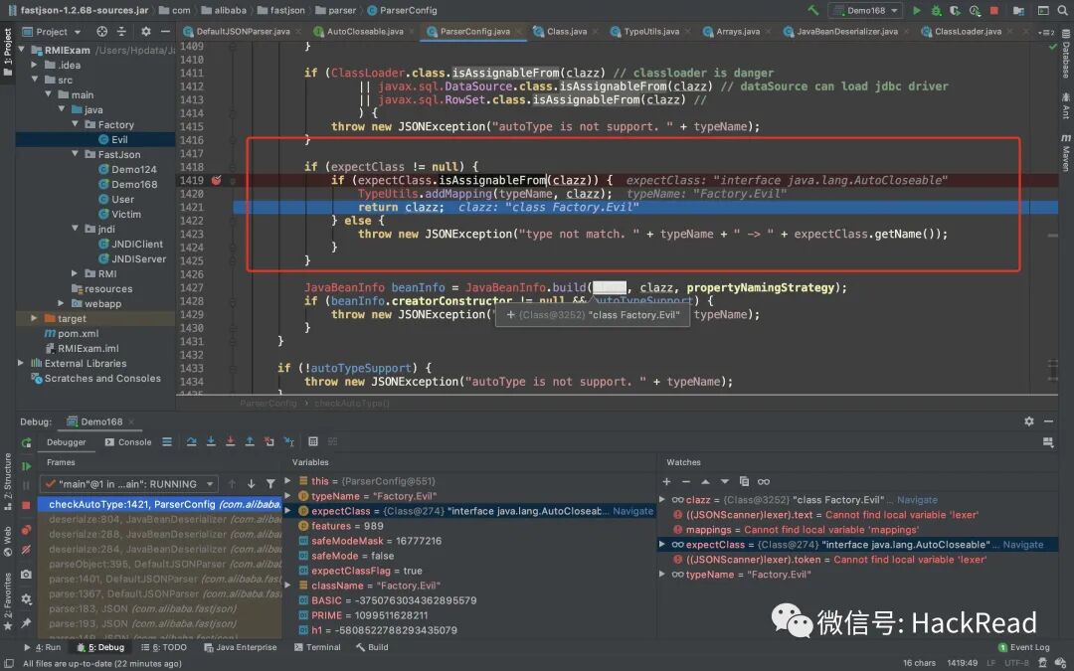Open Project panel settings gear
Image resolution: width=1074 pixels, height=671 pixels.
coord(146,32)
